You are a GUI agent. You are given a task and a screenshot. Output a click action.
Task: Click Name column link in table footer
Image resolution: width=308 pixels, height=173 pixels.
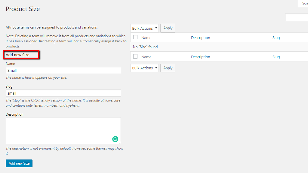click(146, 57)
